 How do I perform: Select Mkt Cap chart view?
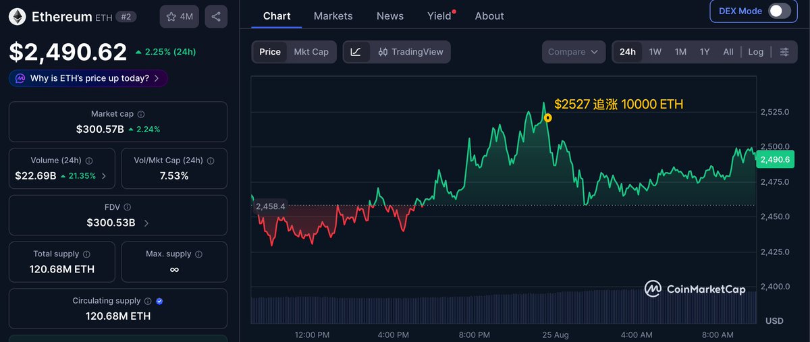pyautogui.click(x=311, y=52)
